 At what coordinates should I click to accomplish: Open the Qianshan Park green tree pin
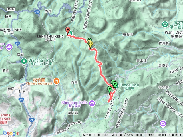coord(24,61)
